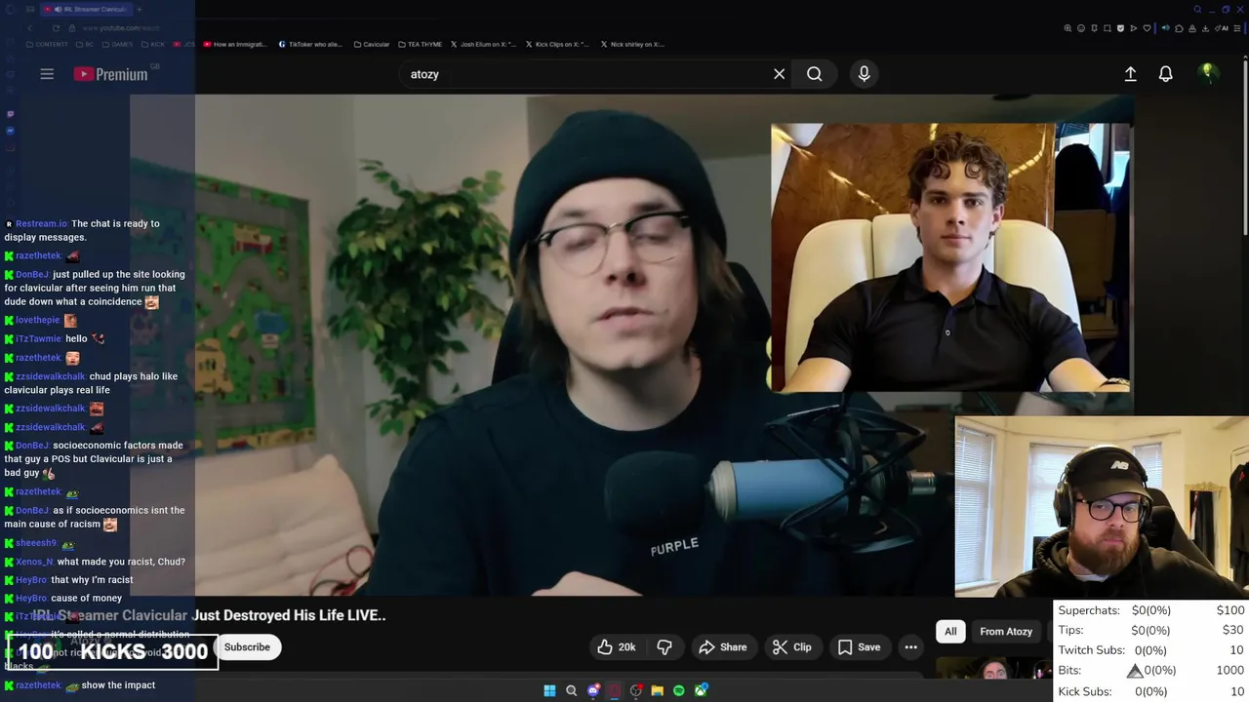The width and height of the screenshot is (1249, 702).
Task: Open Spotify from the taskbar
Action: pyautogui.click(x=678, y=691)
